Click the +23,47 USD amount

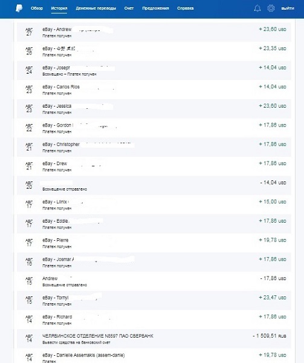[x=273, y=297]
